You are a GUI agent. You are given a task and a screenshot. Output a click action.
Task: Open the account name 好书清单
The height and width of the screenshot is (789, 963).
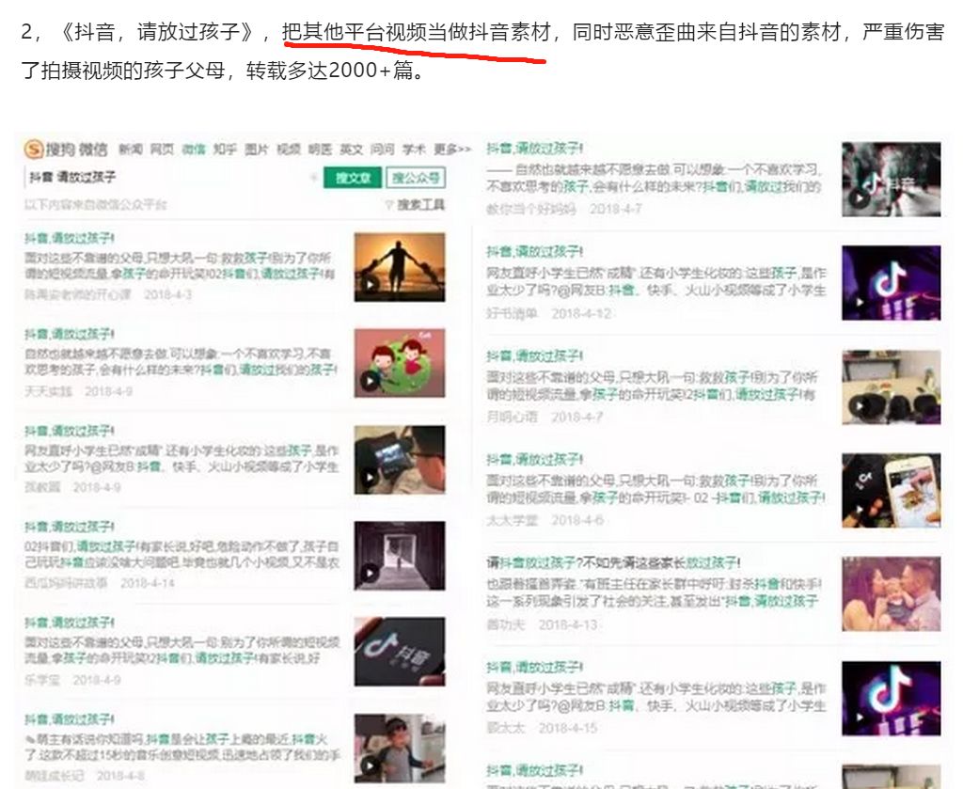click(x=512, y=313)
